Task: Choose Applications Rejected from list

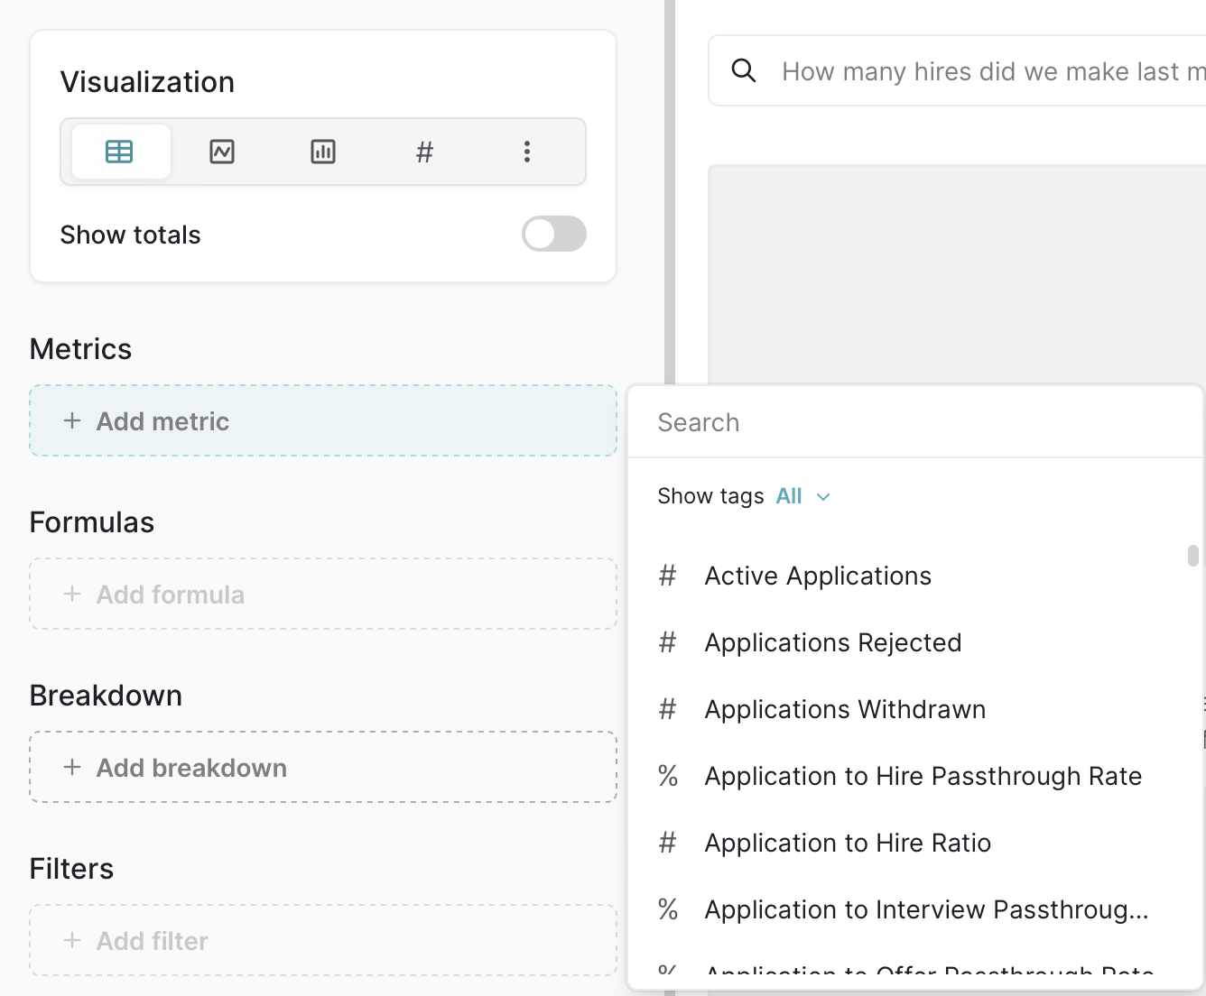Action: point(832,642)
